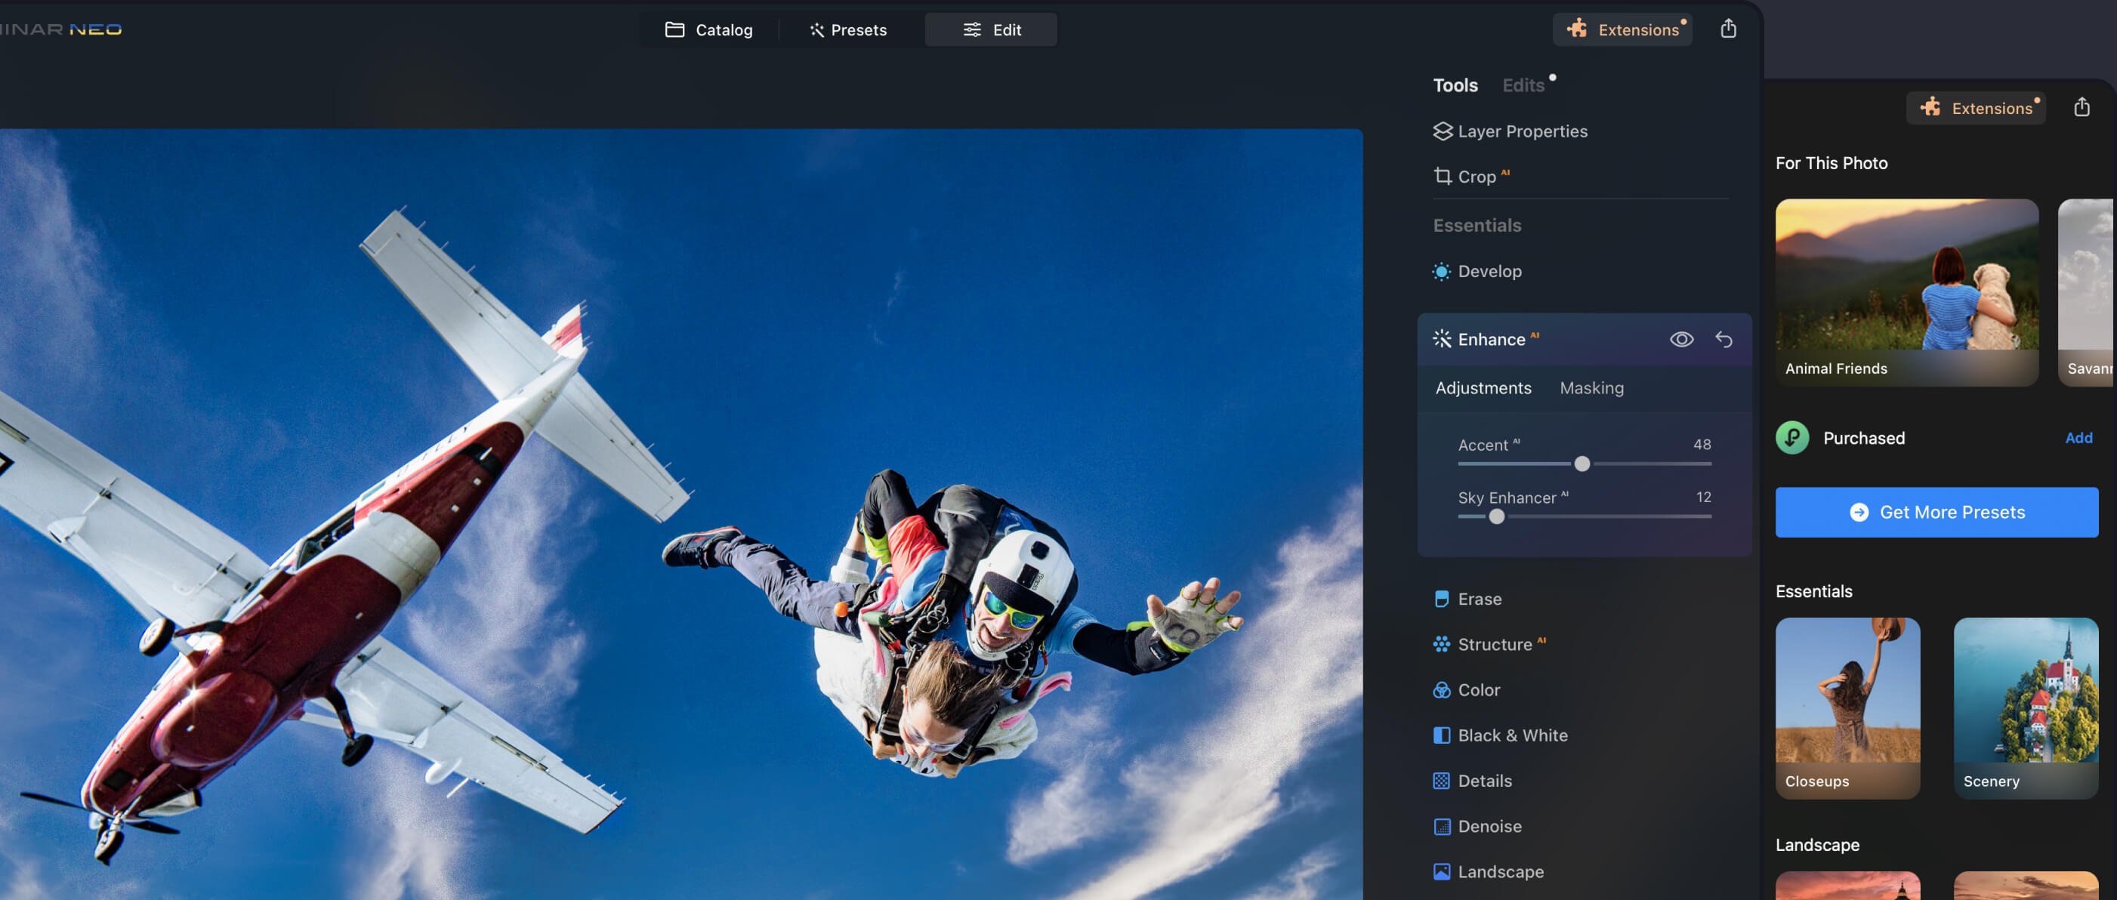2117x900 pixels.
Task: Click the share icon in right presets window
Action: tap(2082, 107)
